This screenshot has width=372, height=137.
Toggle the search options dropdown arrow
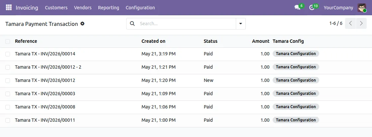[241, 24]
